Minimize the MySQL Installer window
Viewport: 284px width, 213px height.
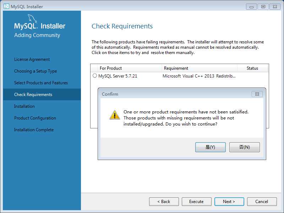click(251, 7)
